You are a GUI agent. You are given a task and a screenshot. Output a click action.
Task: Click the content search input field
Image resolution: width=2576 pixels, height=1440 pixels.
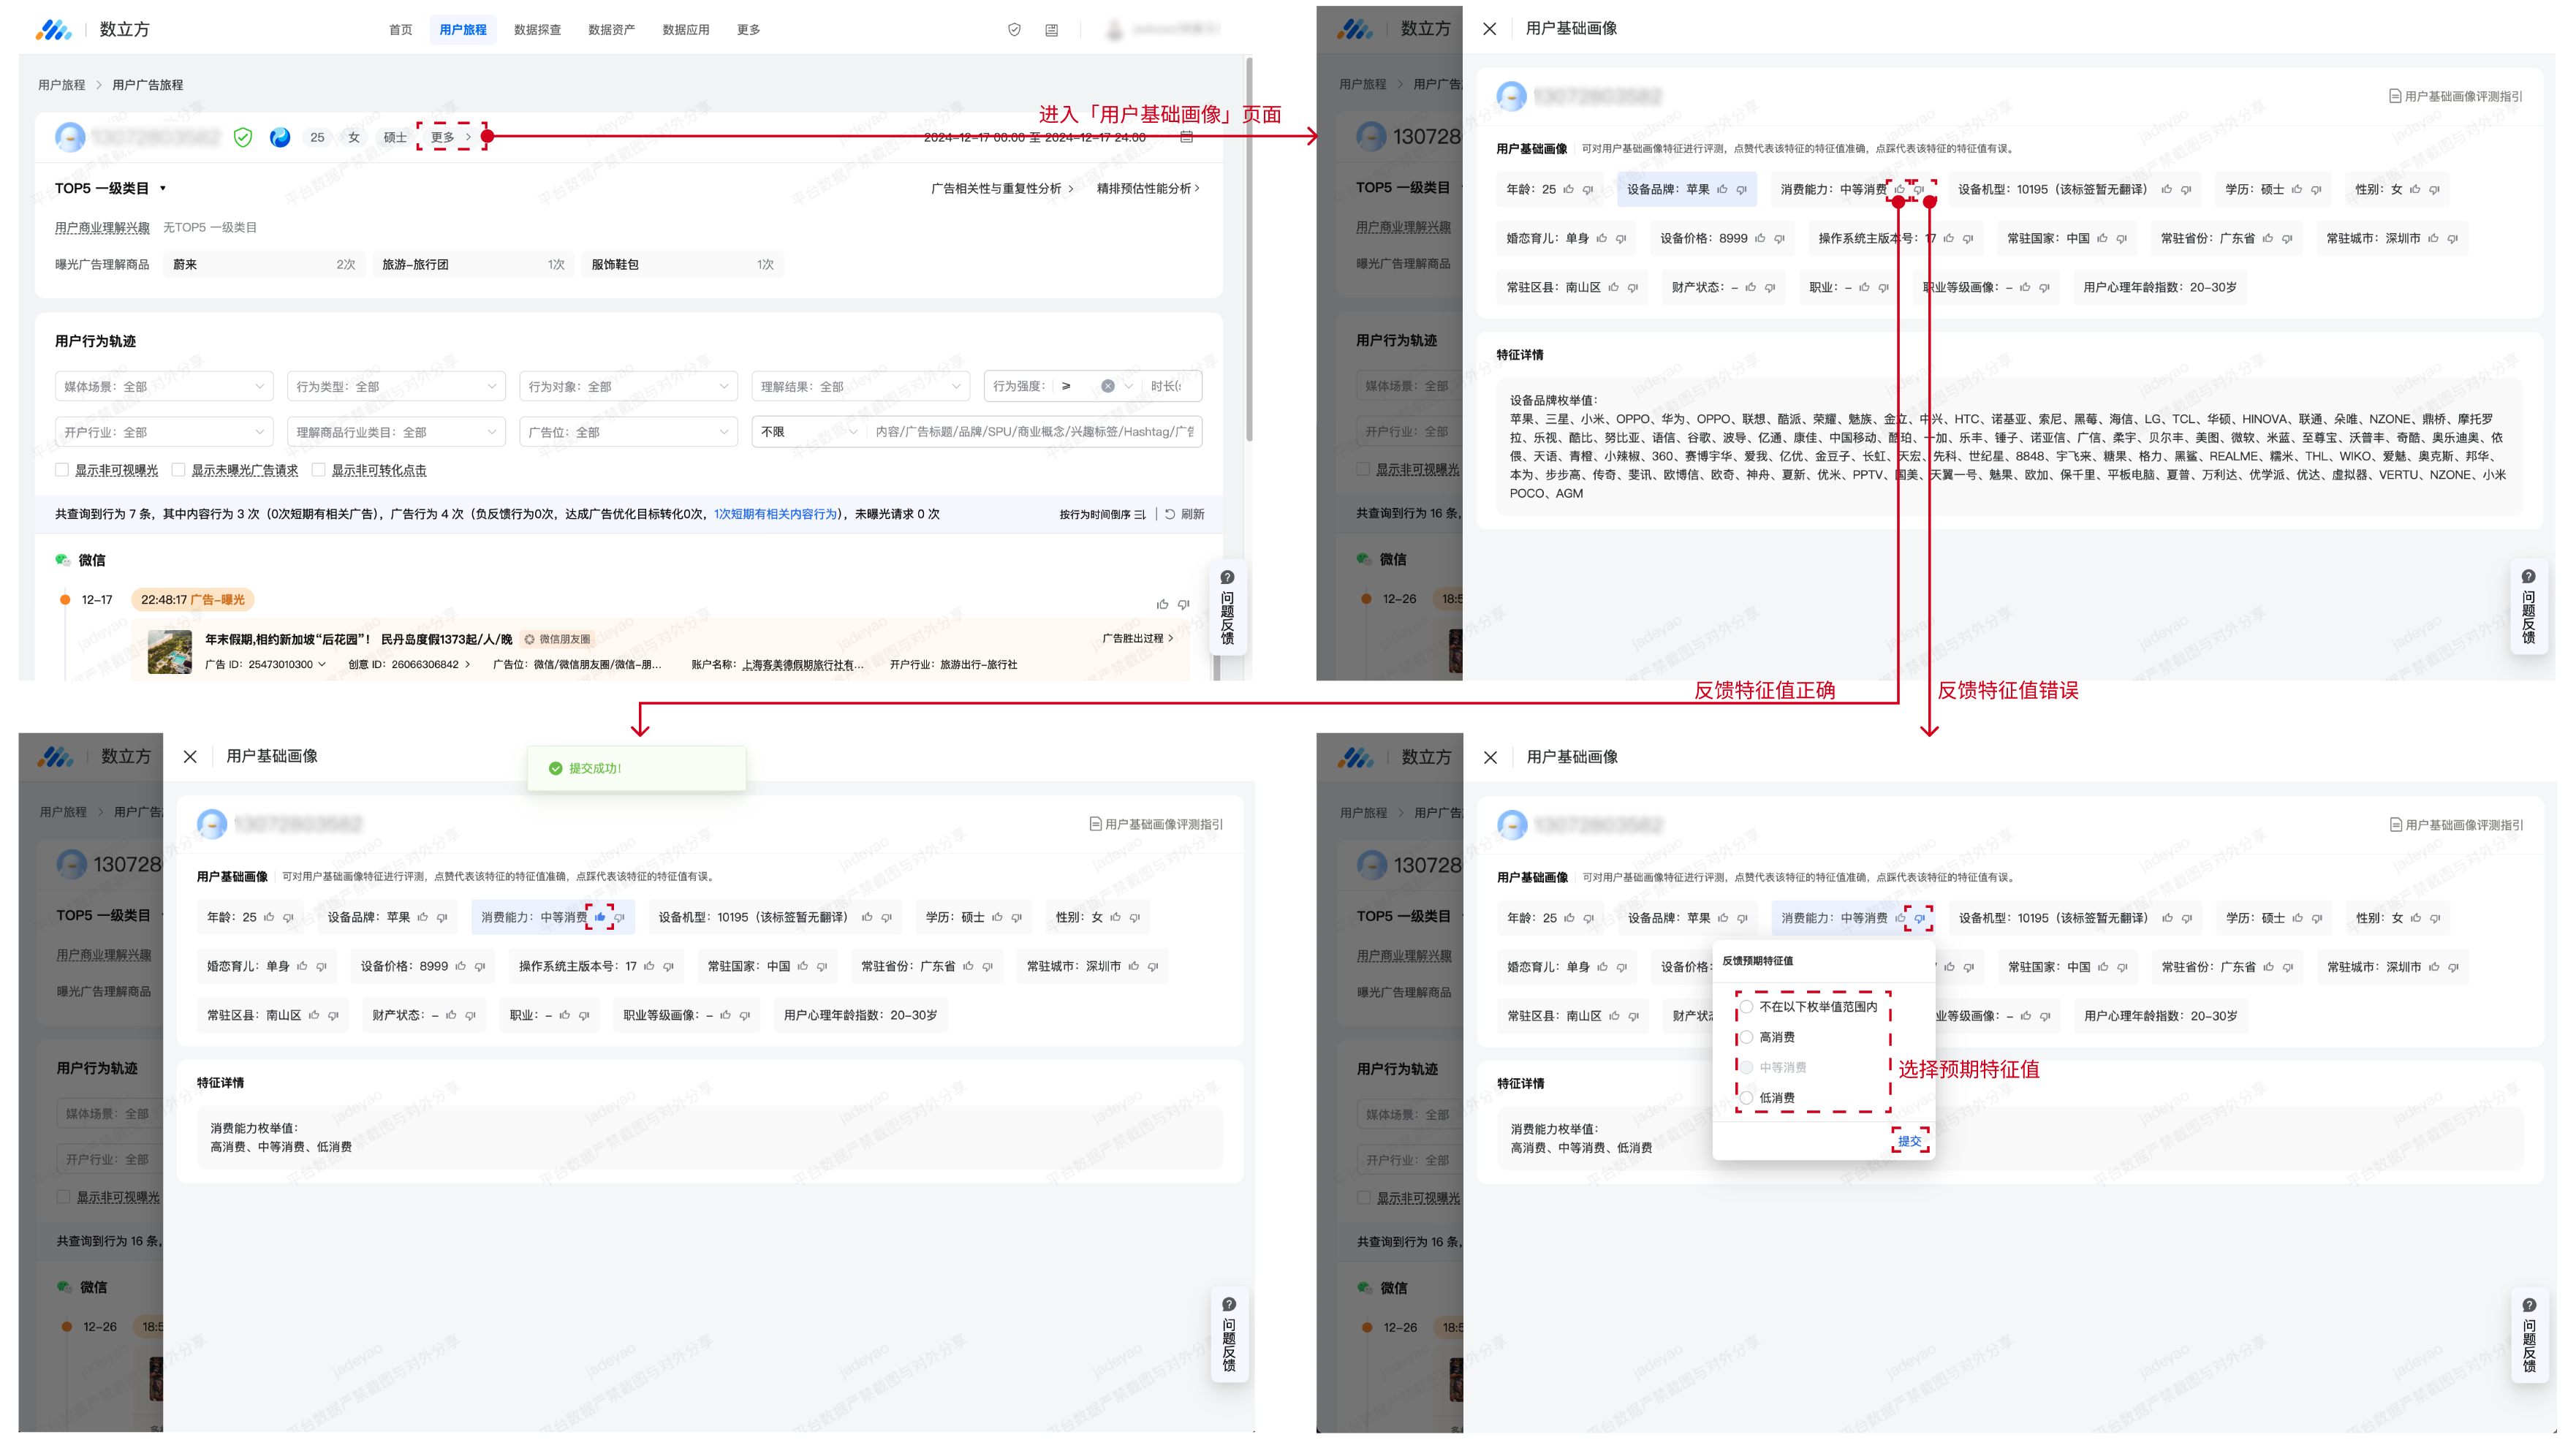click(1033, 432)
